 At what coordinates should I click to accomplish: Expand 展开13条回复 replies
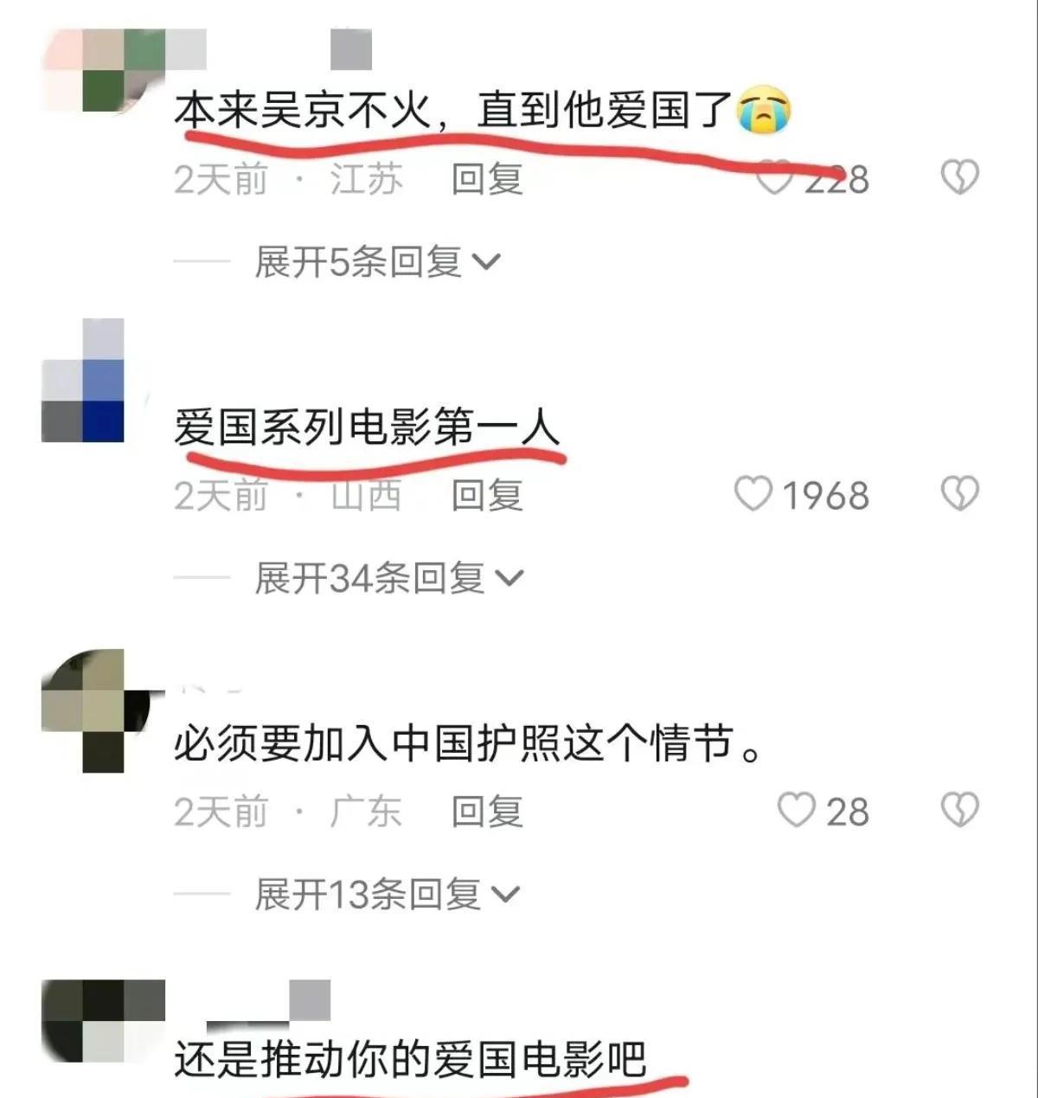coord(388,894)
